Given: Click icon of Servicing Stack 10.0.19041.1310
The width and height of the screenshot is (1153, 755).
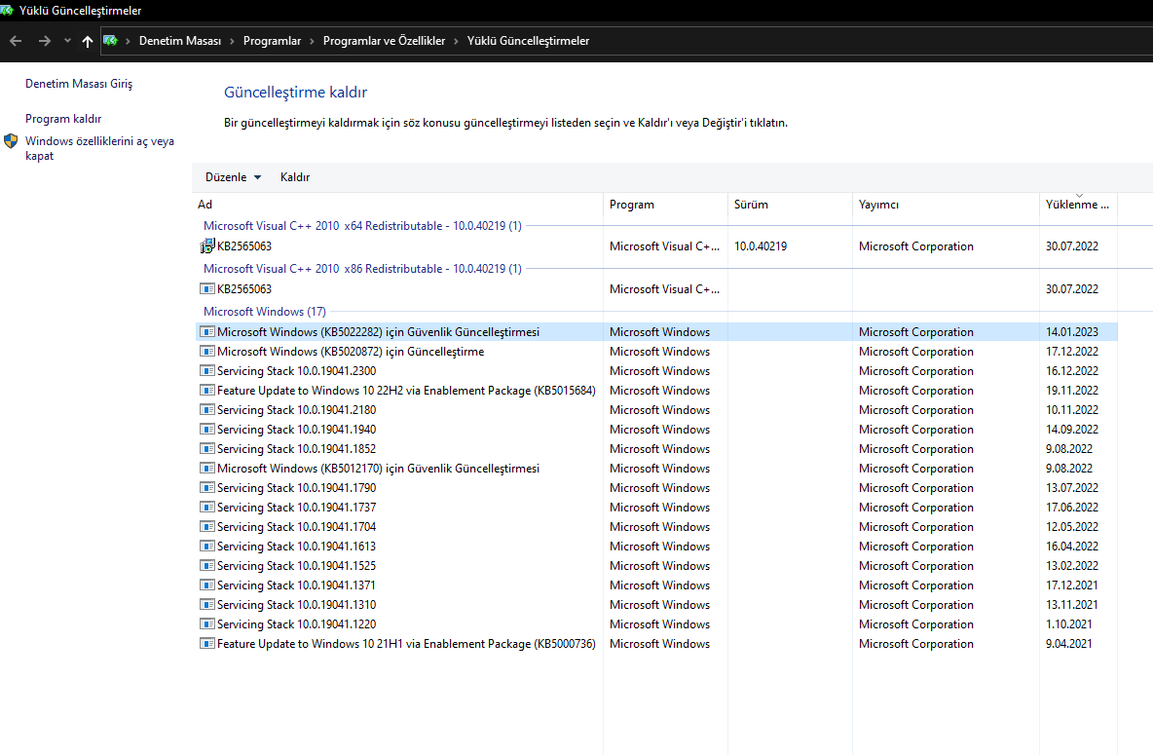Looking at the screenshot, I should (207, 605).
